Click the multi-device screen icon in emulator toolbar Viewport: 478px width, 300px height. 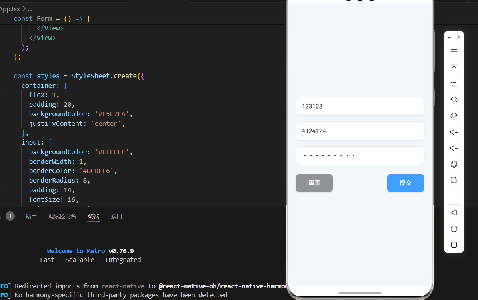(454, 180)
